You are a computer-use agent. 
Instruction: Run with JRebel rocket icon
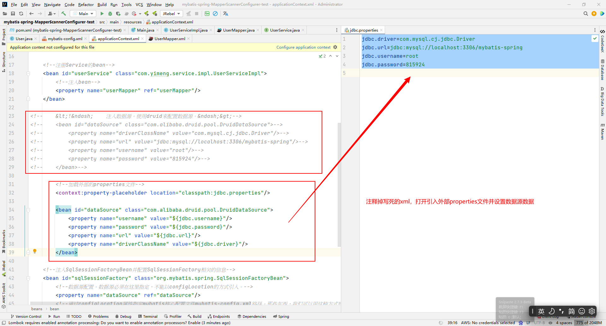click(146, 14)
